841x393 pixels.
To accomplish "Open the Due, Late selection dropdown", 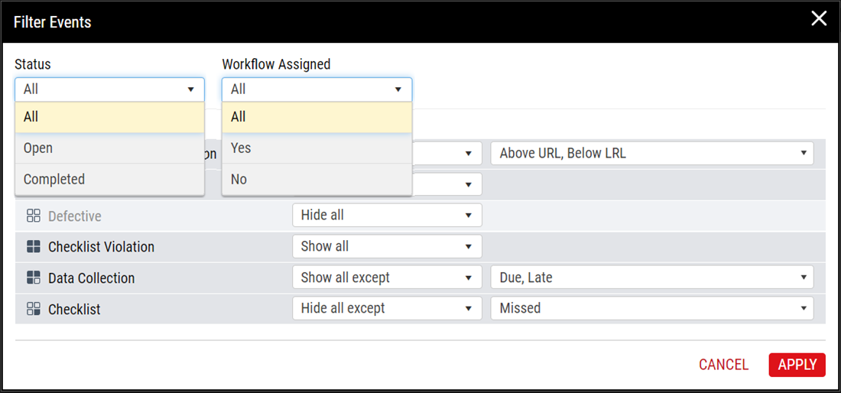I will pos(652,278).
